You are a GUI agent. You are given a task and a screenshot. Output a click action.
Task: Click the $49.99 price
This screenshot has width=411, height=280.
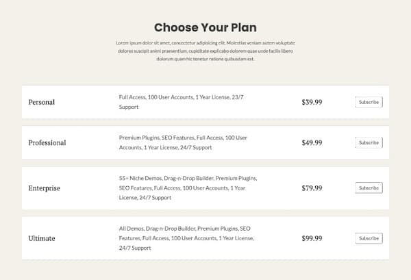click(312, 142)
